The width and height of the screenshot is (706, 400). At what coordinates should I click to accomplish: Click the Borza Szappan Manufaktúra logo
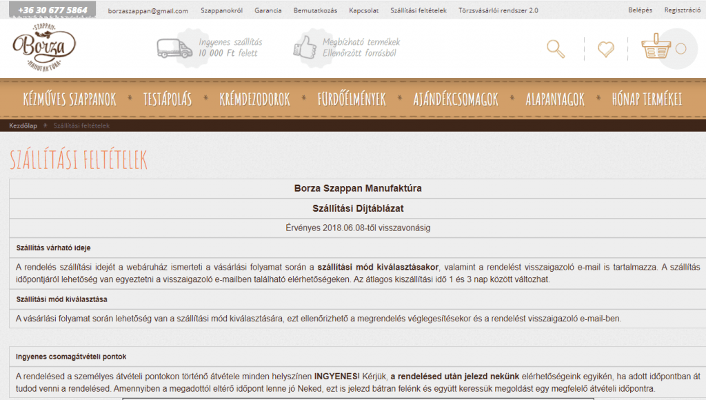pyautogui.click(x=44, y=47)
